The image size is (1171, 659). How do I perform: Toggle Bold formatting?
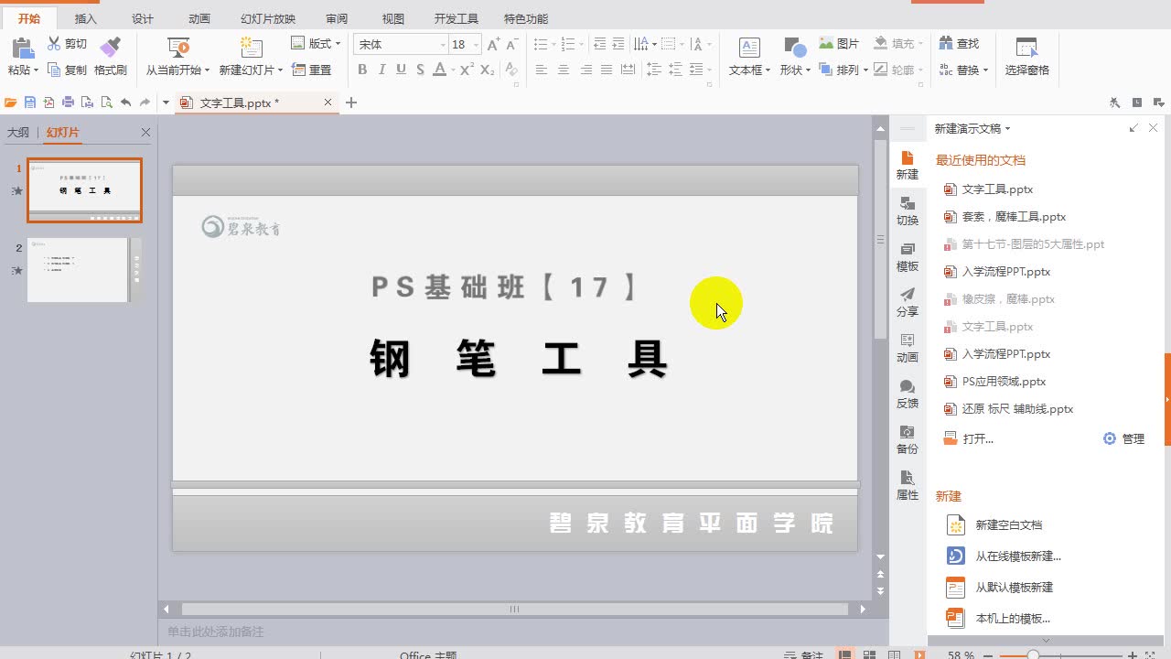coord(362,70)
